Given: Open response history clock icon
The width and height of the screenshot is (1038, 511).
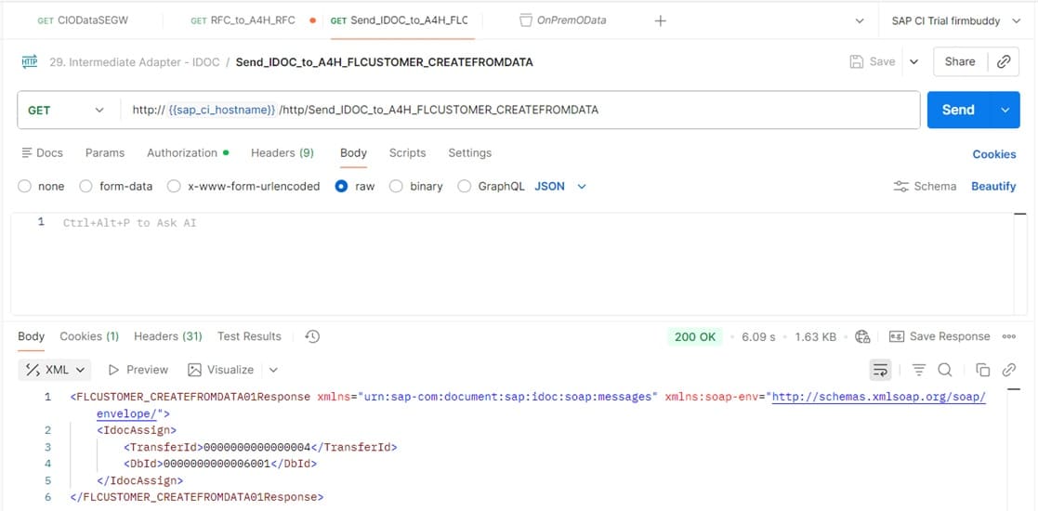Looking at the screenshot, I should point(312,336).
